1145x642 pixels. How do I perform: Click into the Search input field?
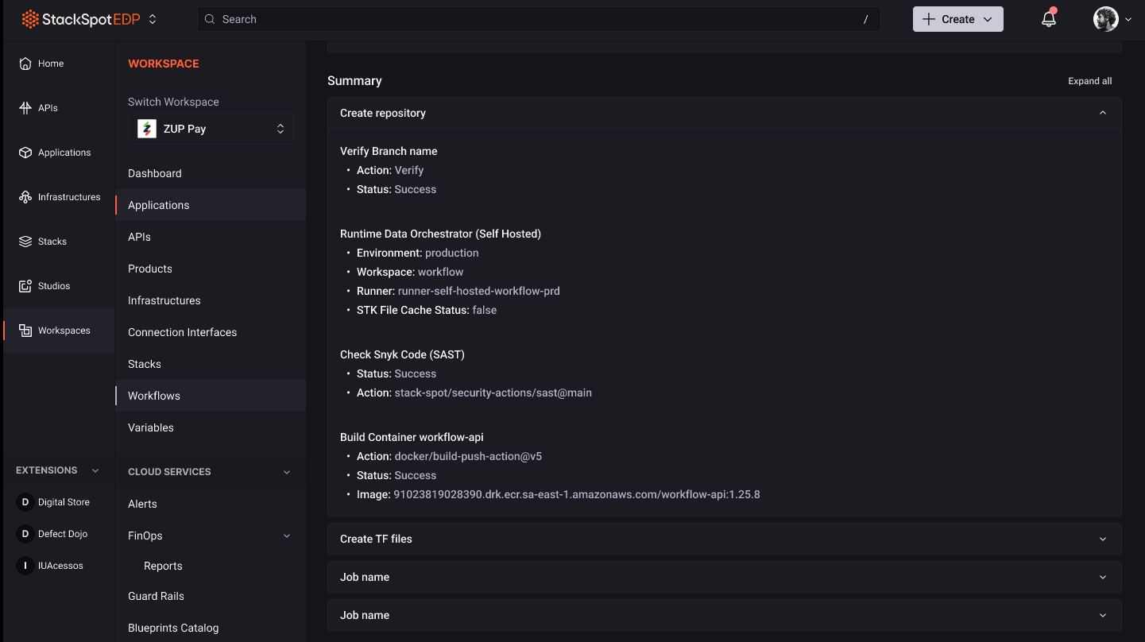pos(538,19)
